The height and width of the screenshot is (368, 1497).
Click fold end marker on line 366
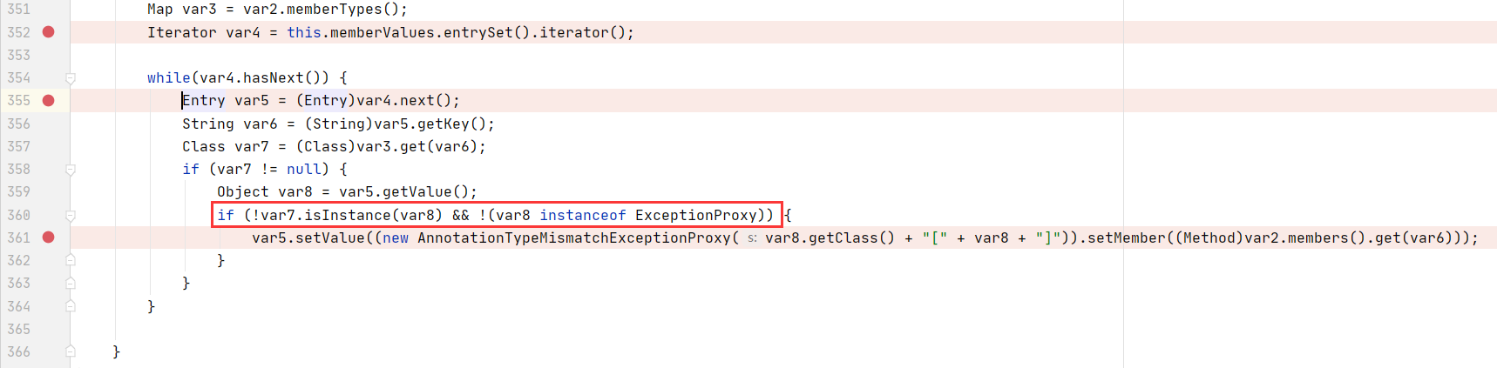pyautogui.click(x=71, y=351)
